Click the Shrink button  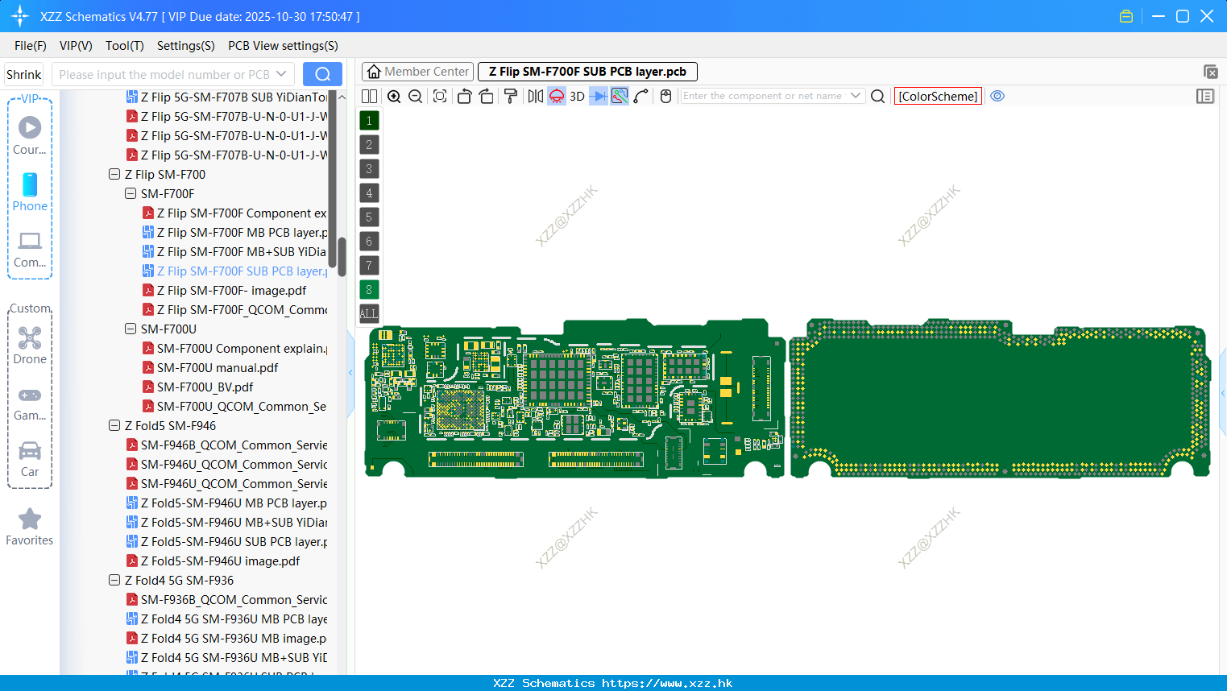tap(24, 74)
